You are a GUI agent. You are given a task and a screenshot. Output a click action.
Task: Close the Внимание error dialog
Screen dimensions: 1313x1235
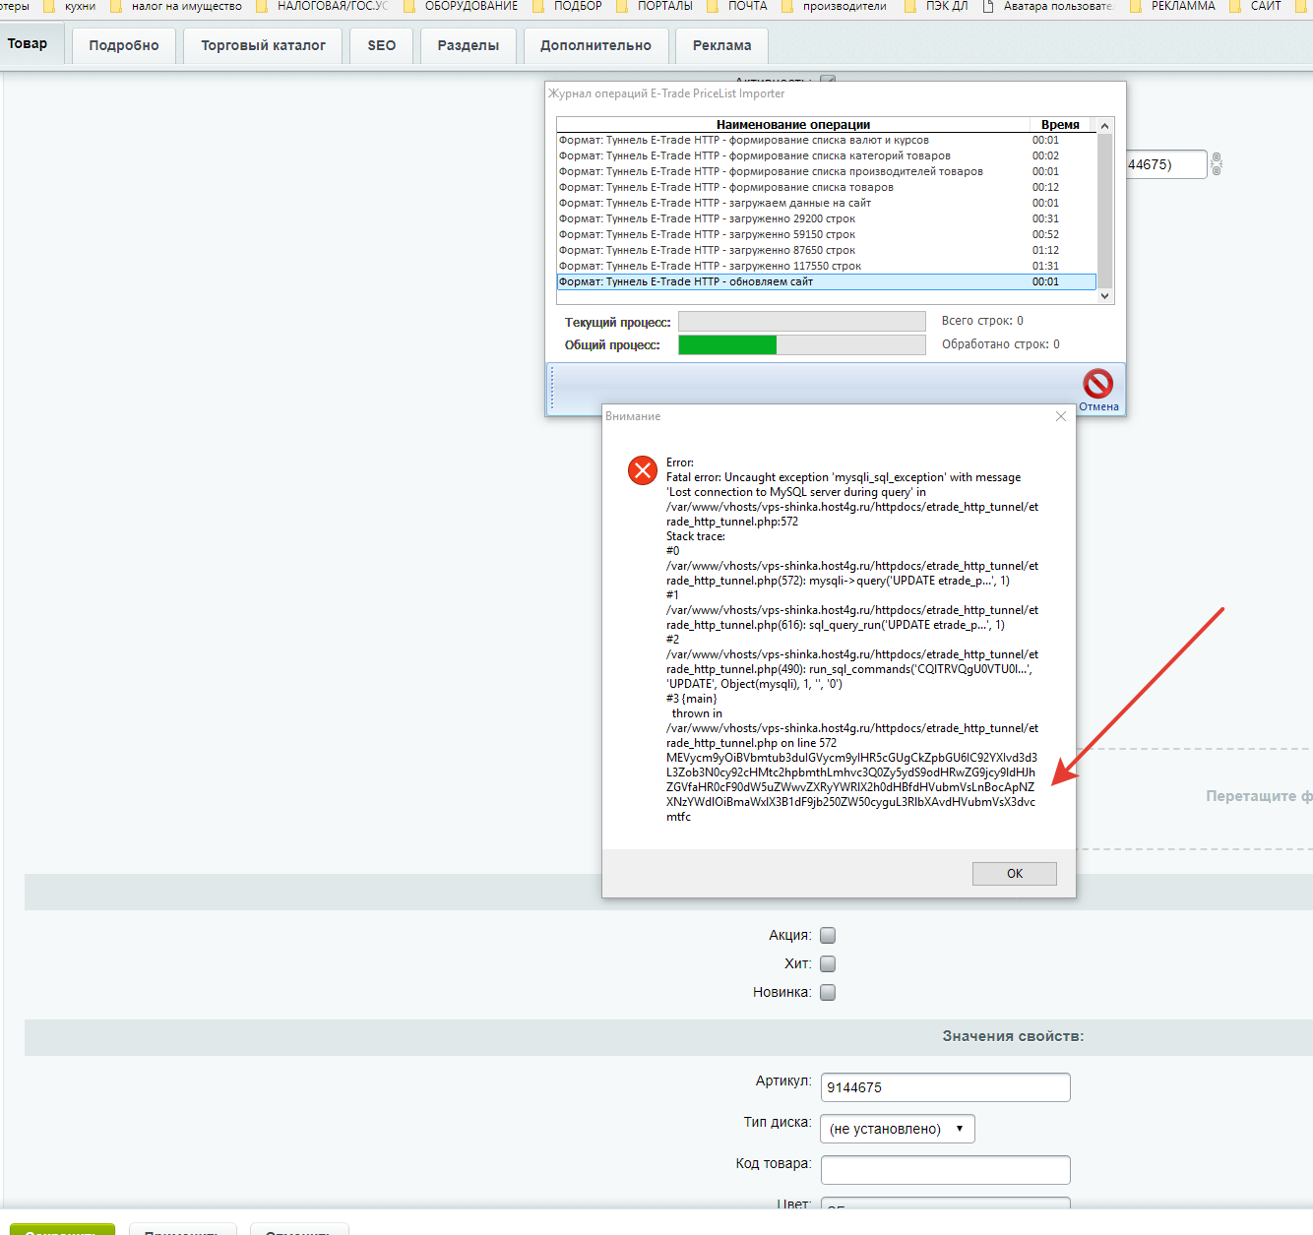coord(1060,416)
